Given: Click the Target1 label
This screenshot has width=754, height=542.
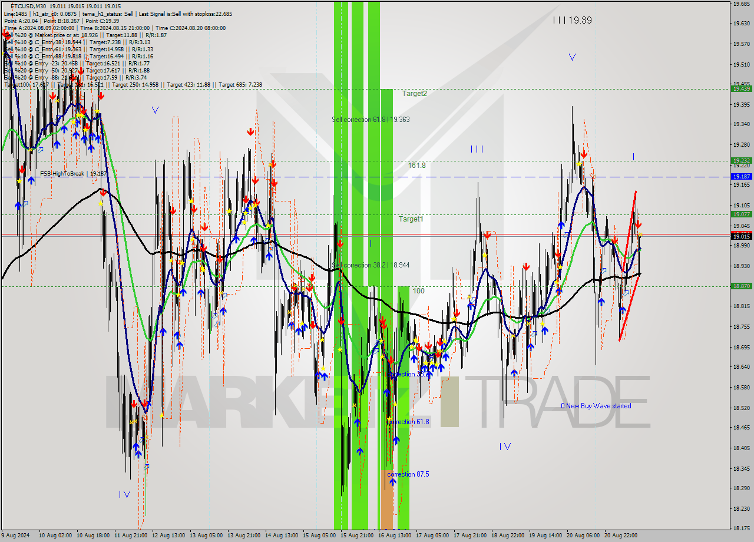Looking at the screenshot, I should [411, 219].
